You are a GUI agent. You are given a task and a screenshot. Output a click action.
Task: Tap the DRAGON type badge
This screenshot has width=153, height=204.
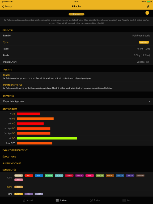click(130, 176)
